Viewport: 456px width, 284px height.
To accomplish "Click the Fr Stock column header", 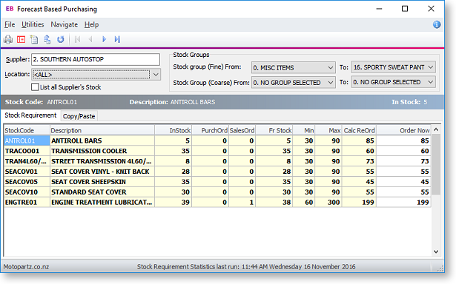I will [x=274, y=131].
